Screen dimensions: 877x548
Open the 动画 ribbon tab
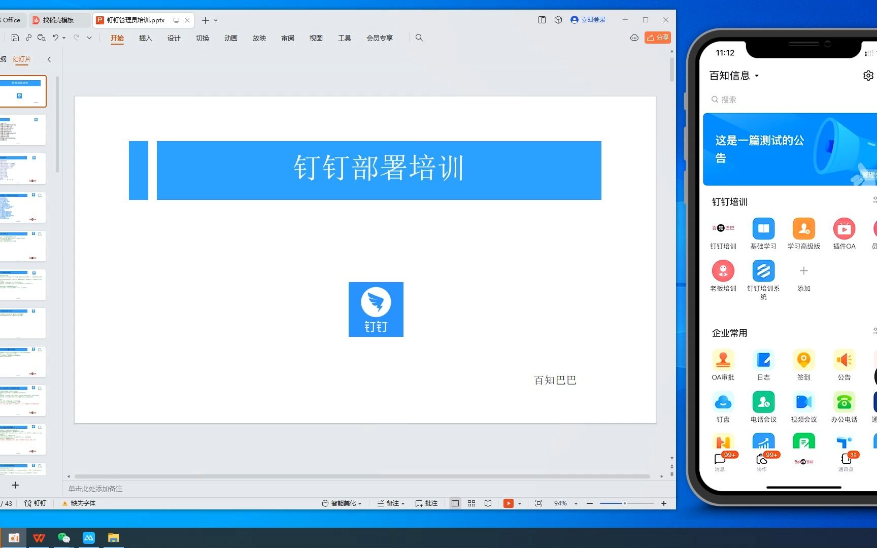(231, 38)
